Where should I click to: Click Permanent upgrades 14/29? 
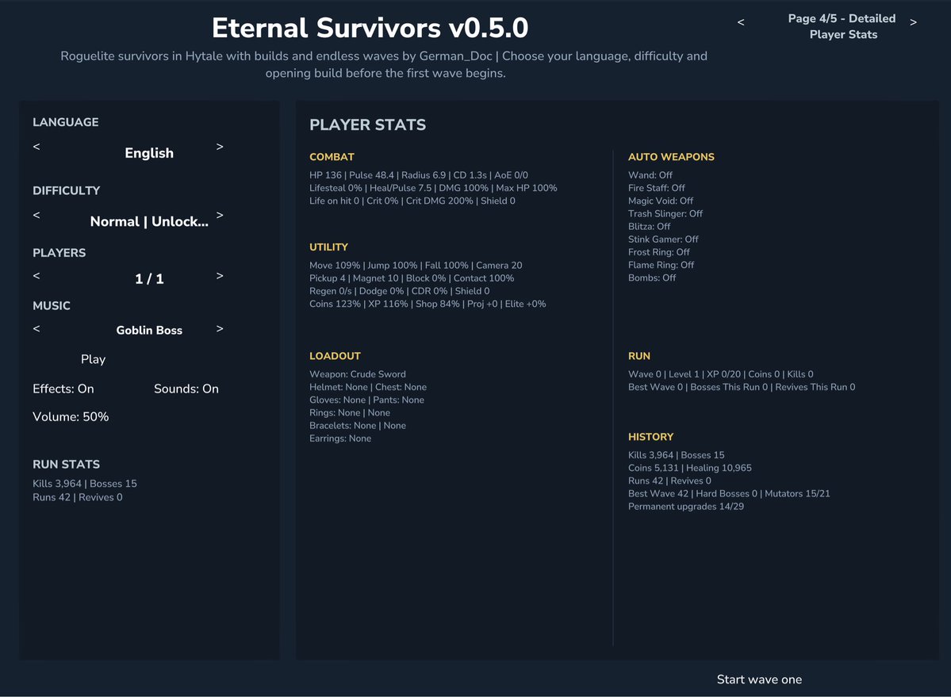(686, 507)
